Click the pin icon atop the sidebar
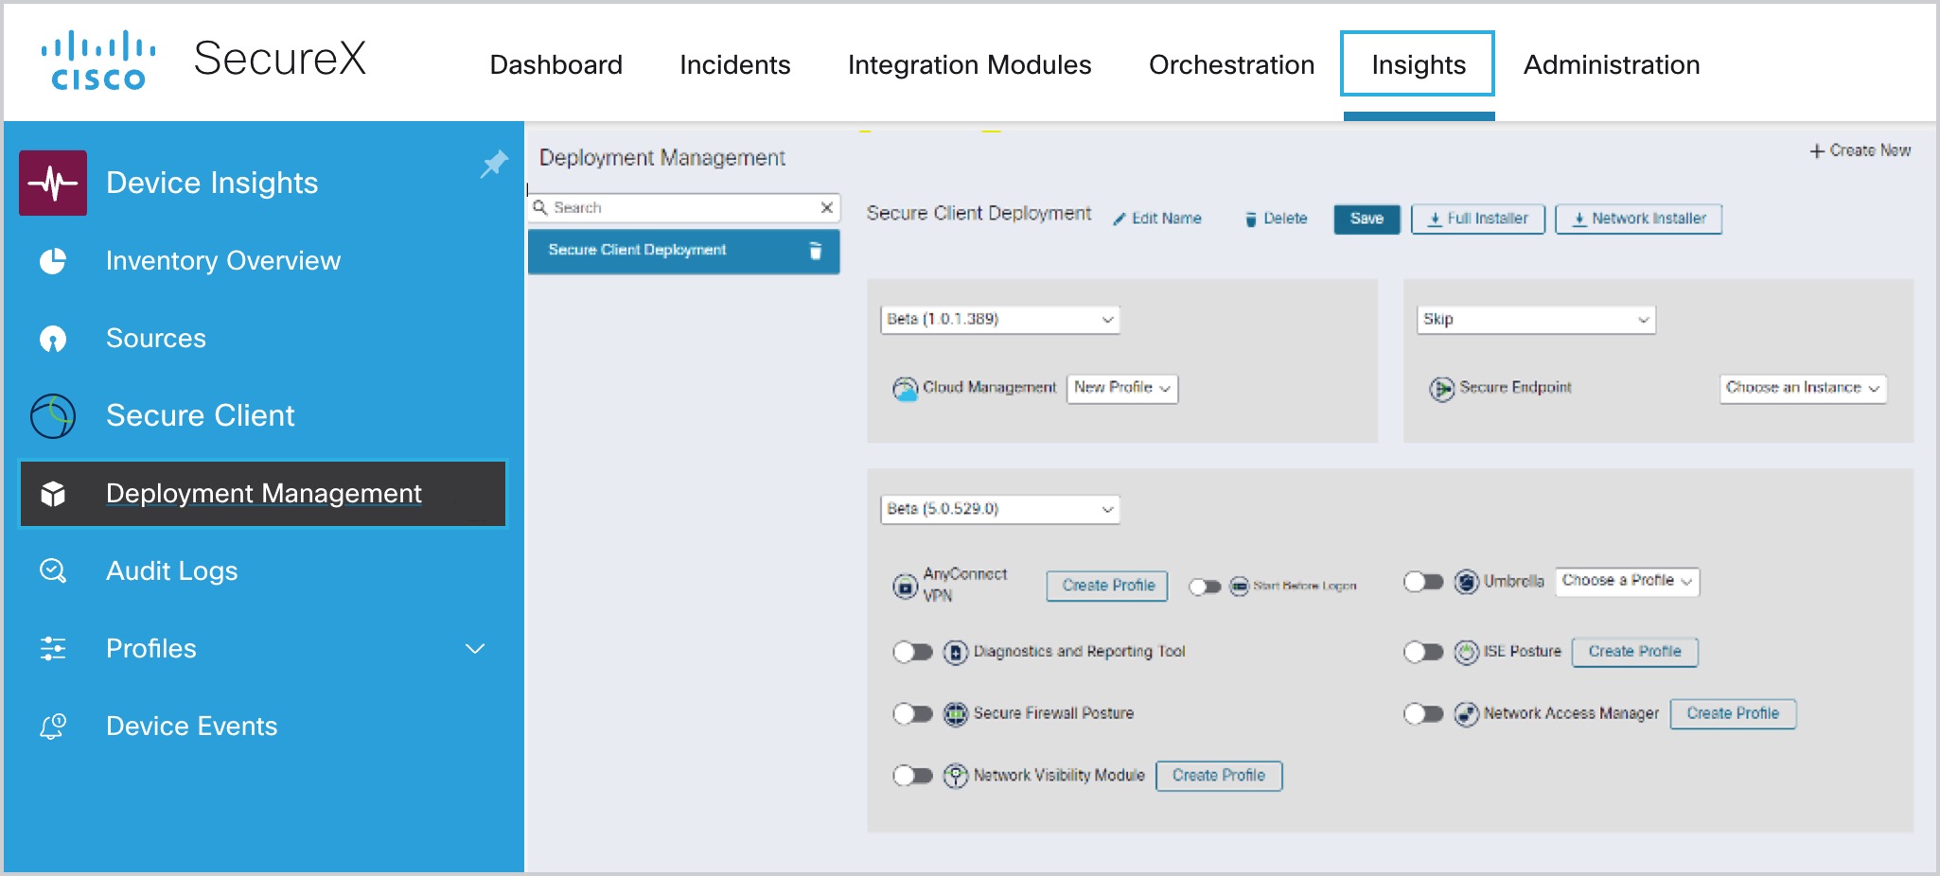The image size is (1940, 876). [495, 163]
